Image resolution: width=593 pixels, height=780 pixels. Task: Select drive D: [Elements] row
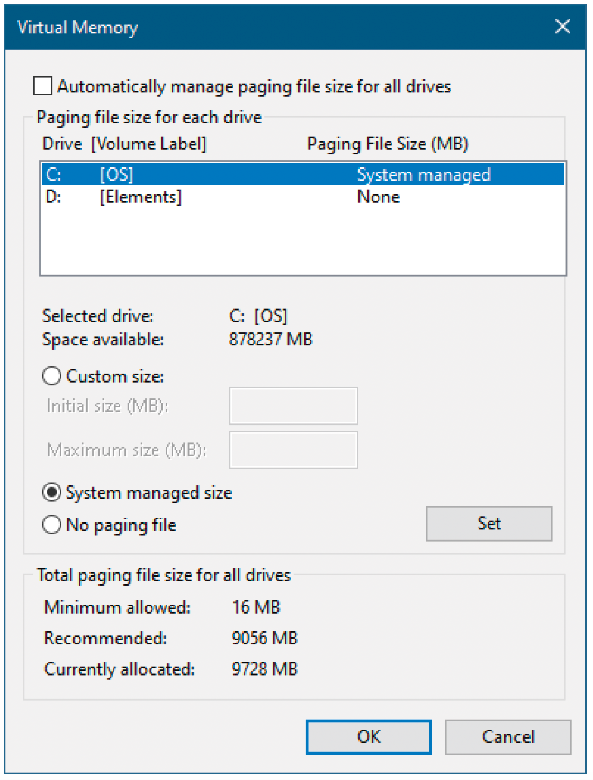click(x=303, y=197)
